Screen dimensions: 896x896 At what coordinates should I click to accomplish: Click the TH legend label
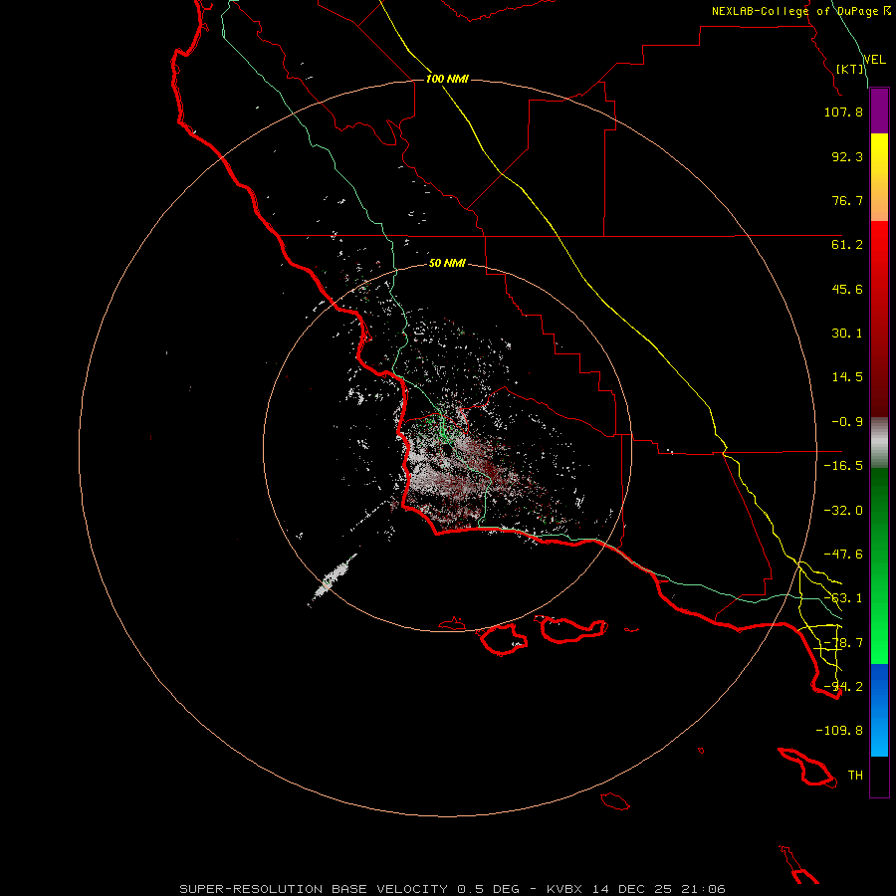[x=855, y=776]
